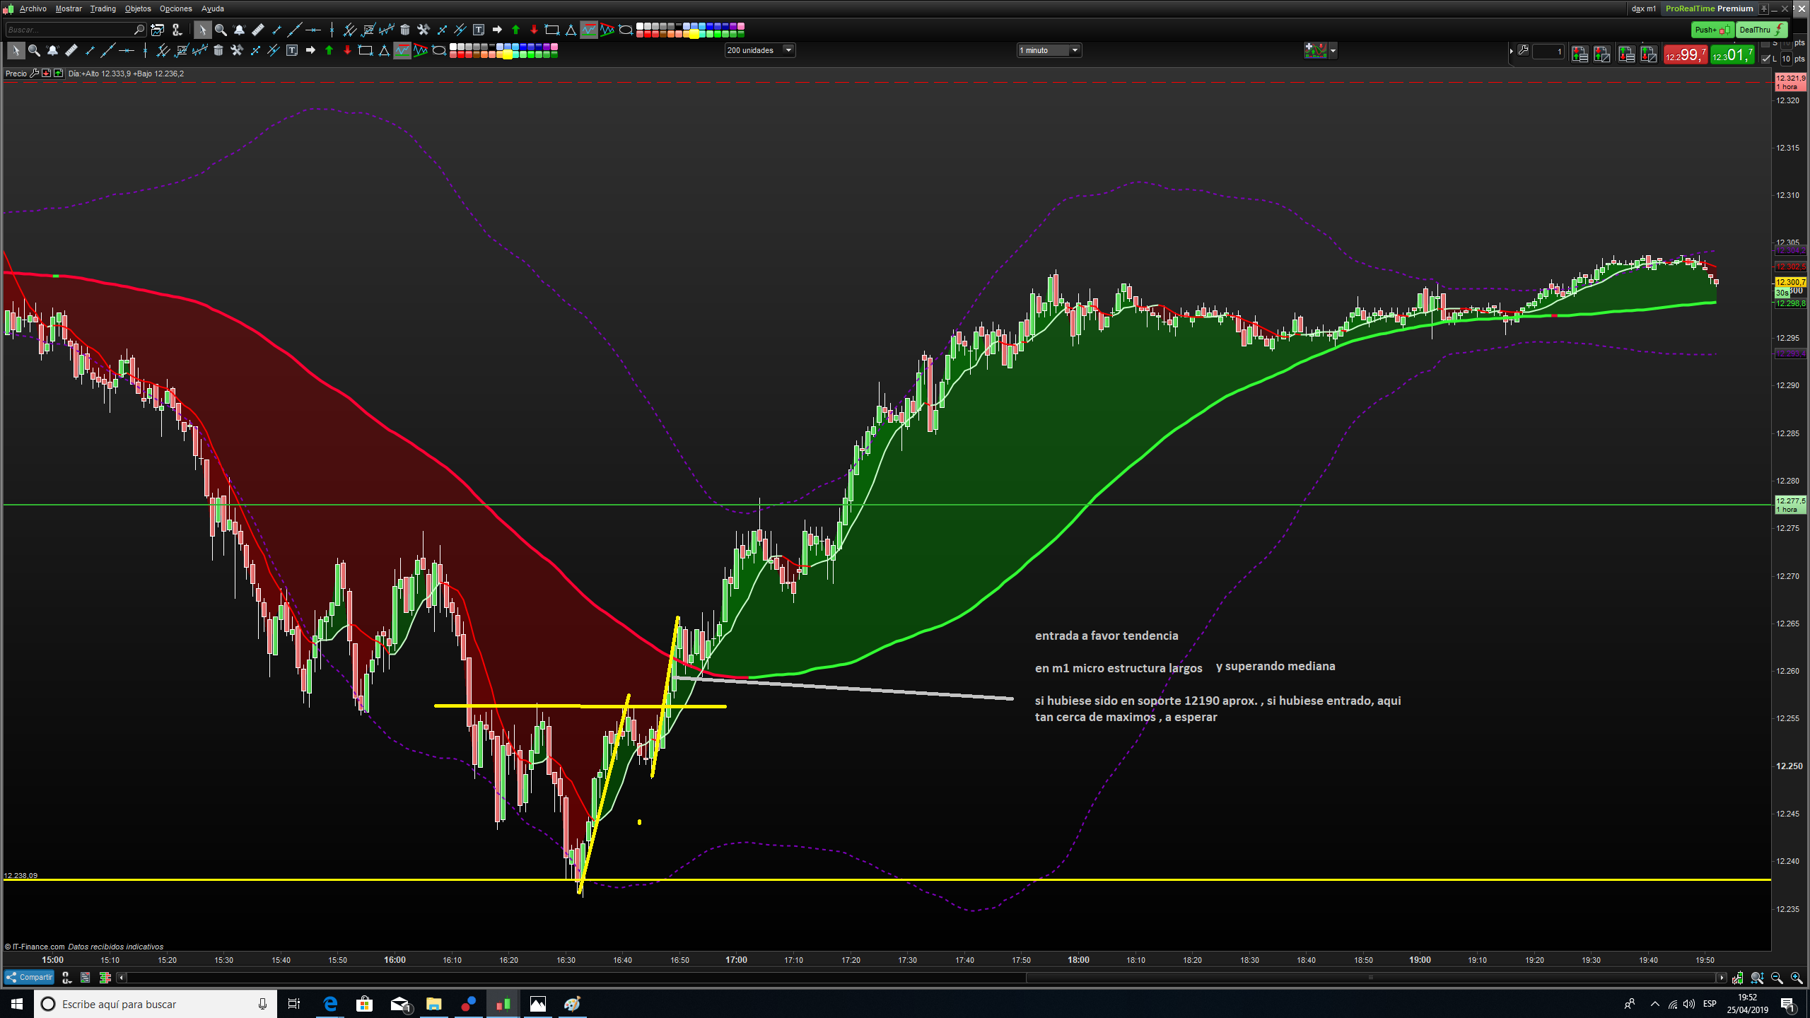The width and height of the screenshot is (1810, 1018).
Task: Select the text annotation tool in second toolbar
Action: 292,50
